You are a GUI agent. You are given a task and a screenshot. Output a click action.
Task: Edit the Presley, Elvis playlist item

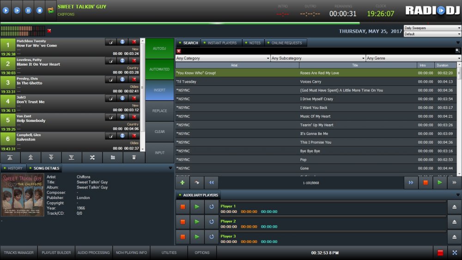click(x=111, y=79)
